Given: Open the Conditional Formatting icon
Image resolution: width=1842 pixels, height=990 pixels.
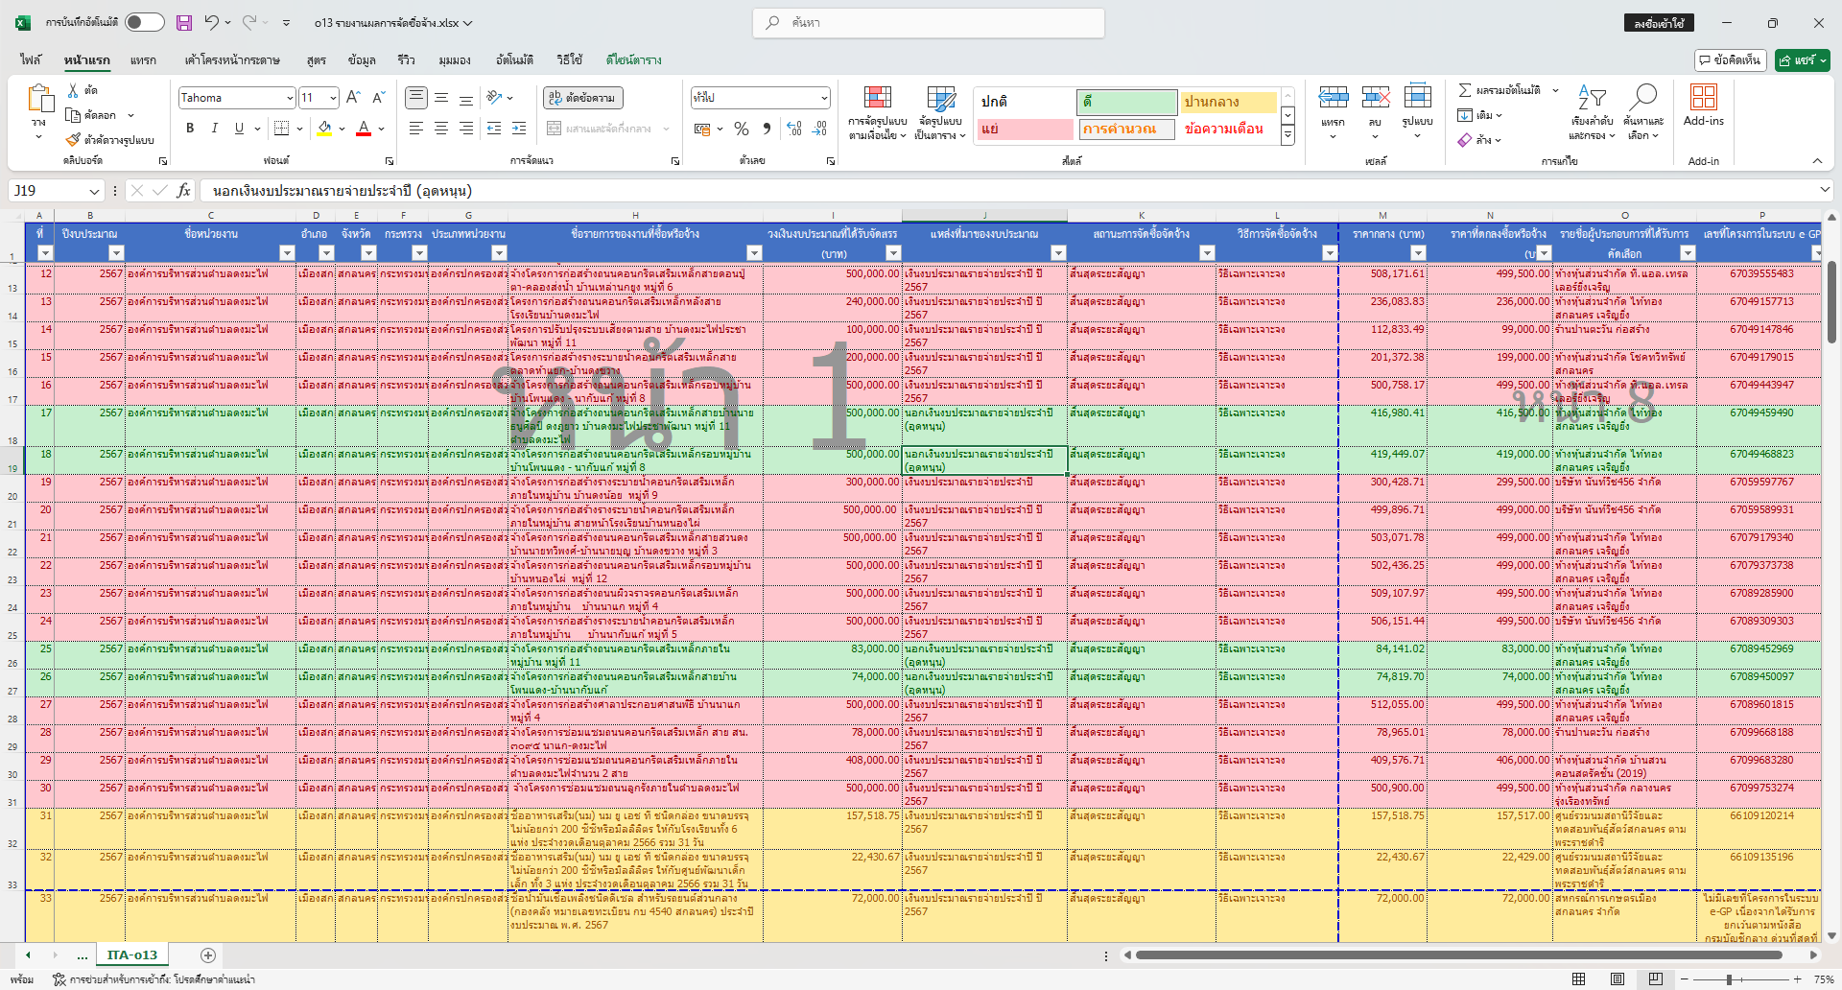Looking at the screenshot, I should click(x=877, y=98).
